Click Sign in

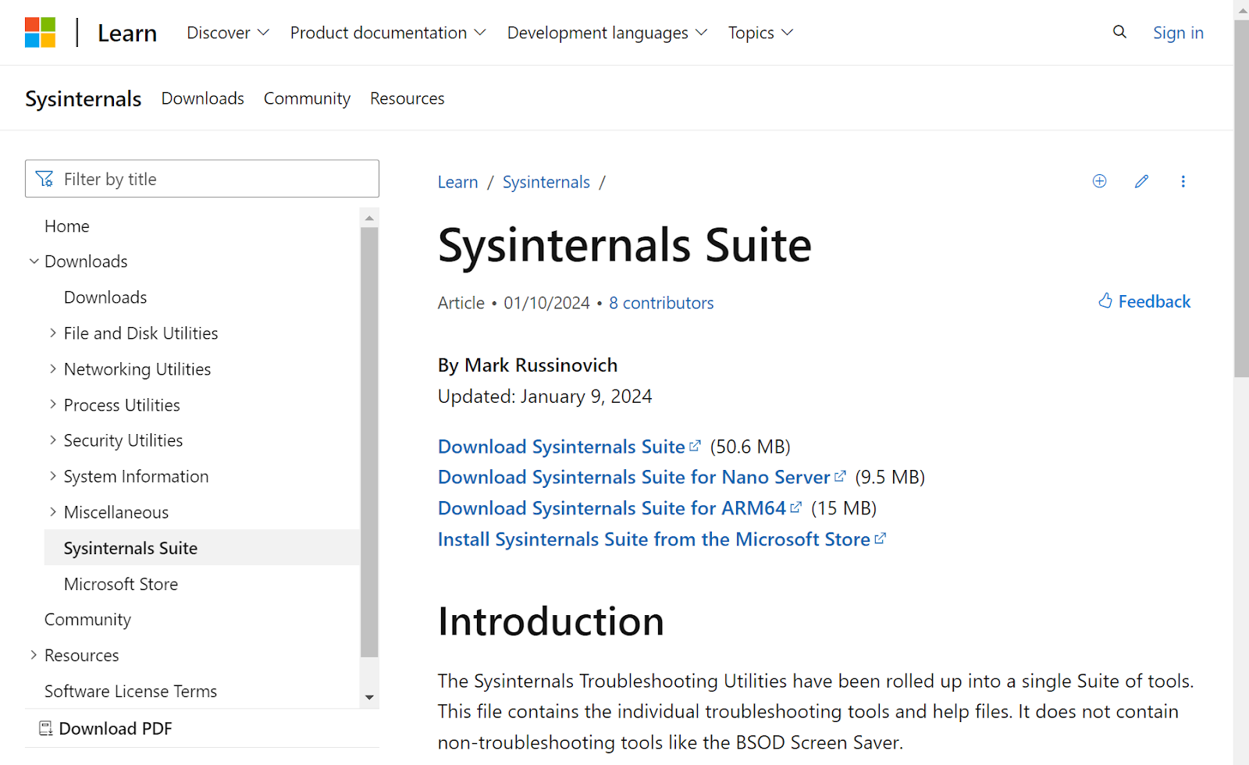(x=1178, y=33)
